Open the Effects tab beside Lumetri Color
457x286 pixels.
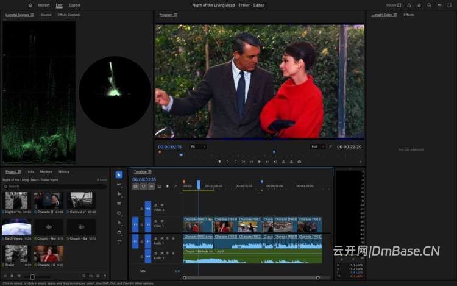click(x=409, y=15)
